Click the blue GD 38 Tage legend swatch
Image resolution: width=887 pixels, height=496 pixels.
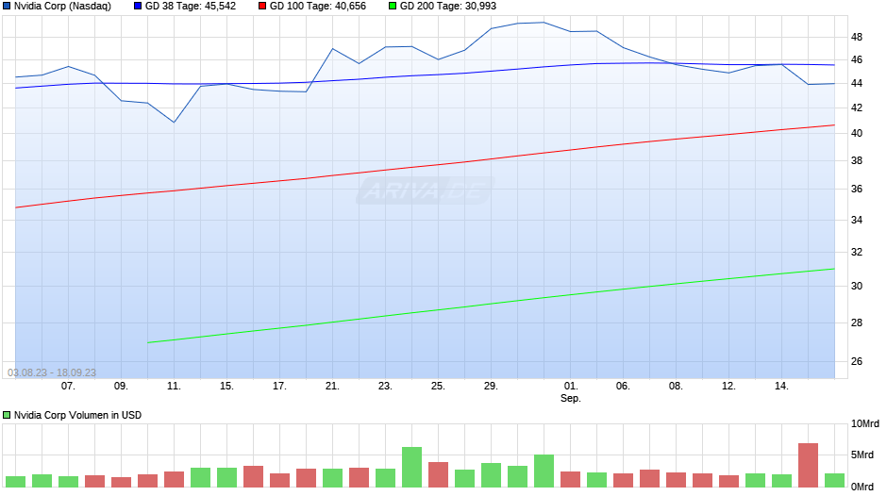coord(138,7)
